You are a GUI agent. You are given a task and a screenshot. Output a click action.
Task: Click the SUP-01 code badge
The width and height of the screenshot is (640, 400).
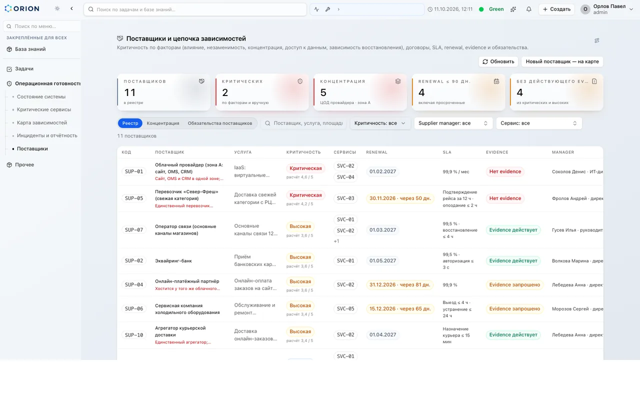[x=134, y=171]
